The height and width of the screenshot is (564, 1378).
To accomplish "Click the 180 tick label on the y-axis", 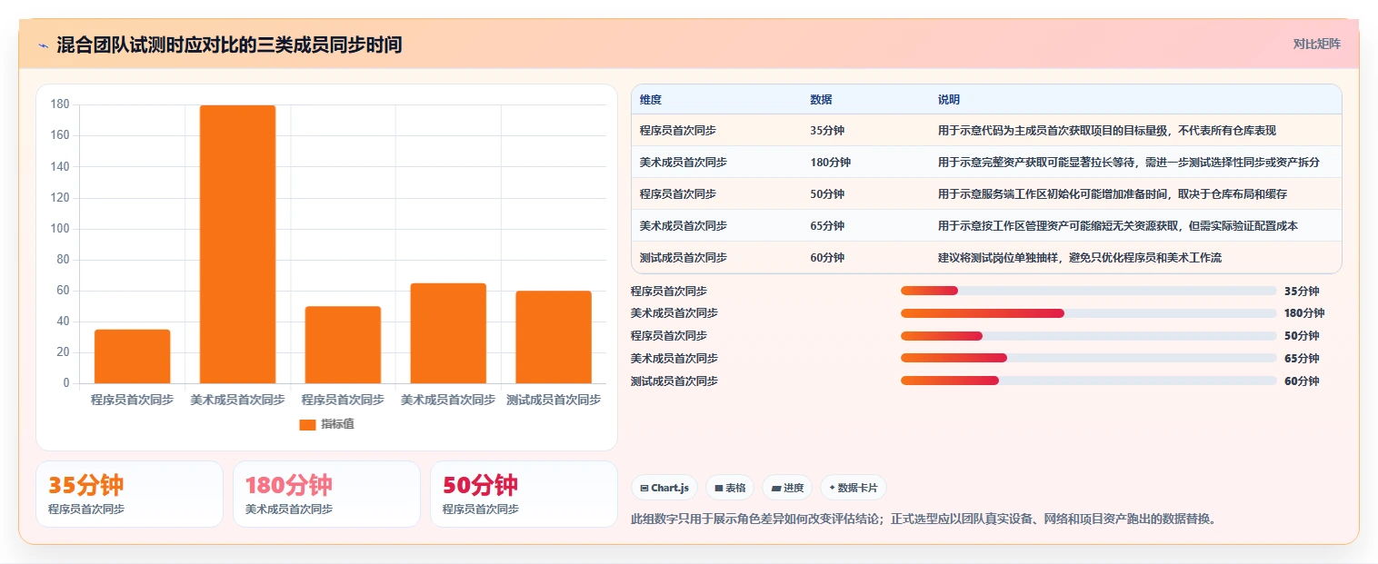I will [x=60, y=104].
